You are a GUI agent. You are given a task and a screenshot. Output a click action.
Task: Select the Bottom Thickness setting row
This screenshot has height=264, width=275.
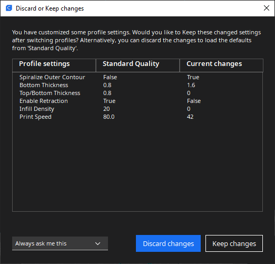click(x=137, y=85)
